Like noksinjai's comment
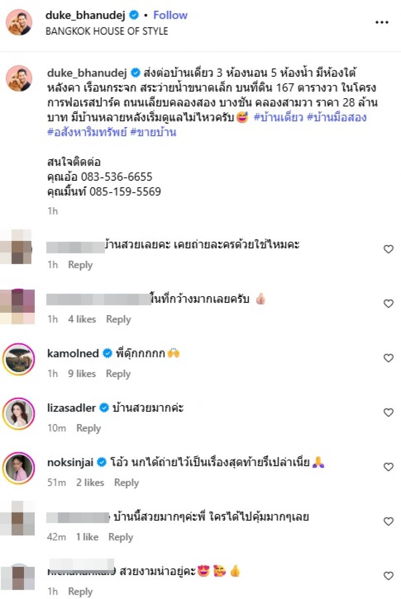The width and height of the screenshot is (401, 599). 388,467
